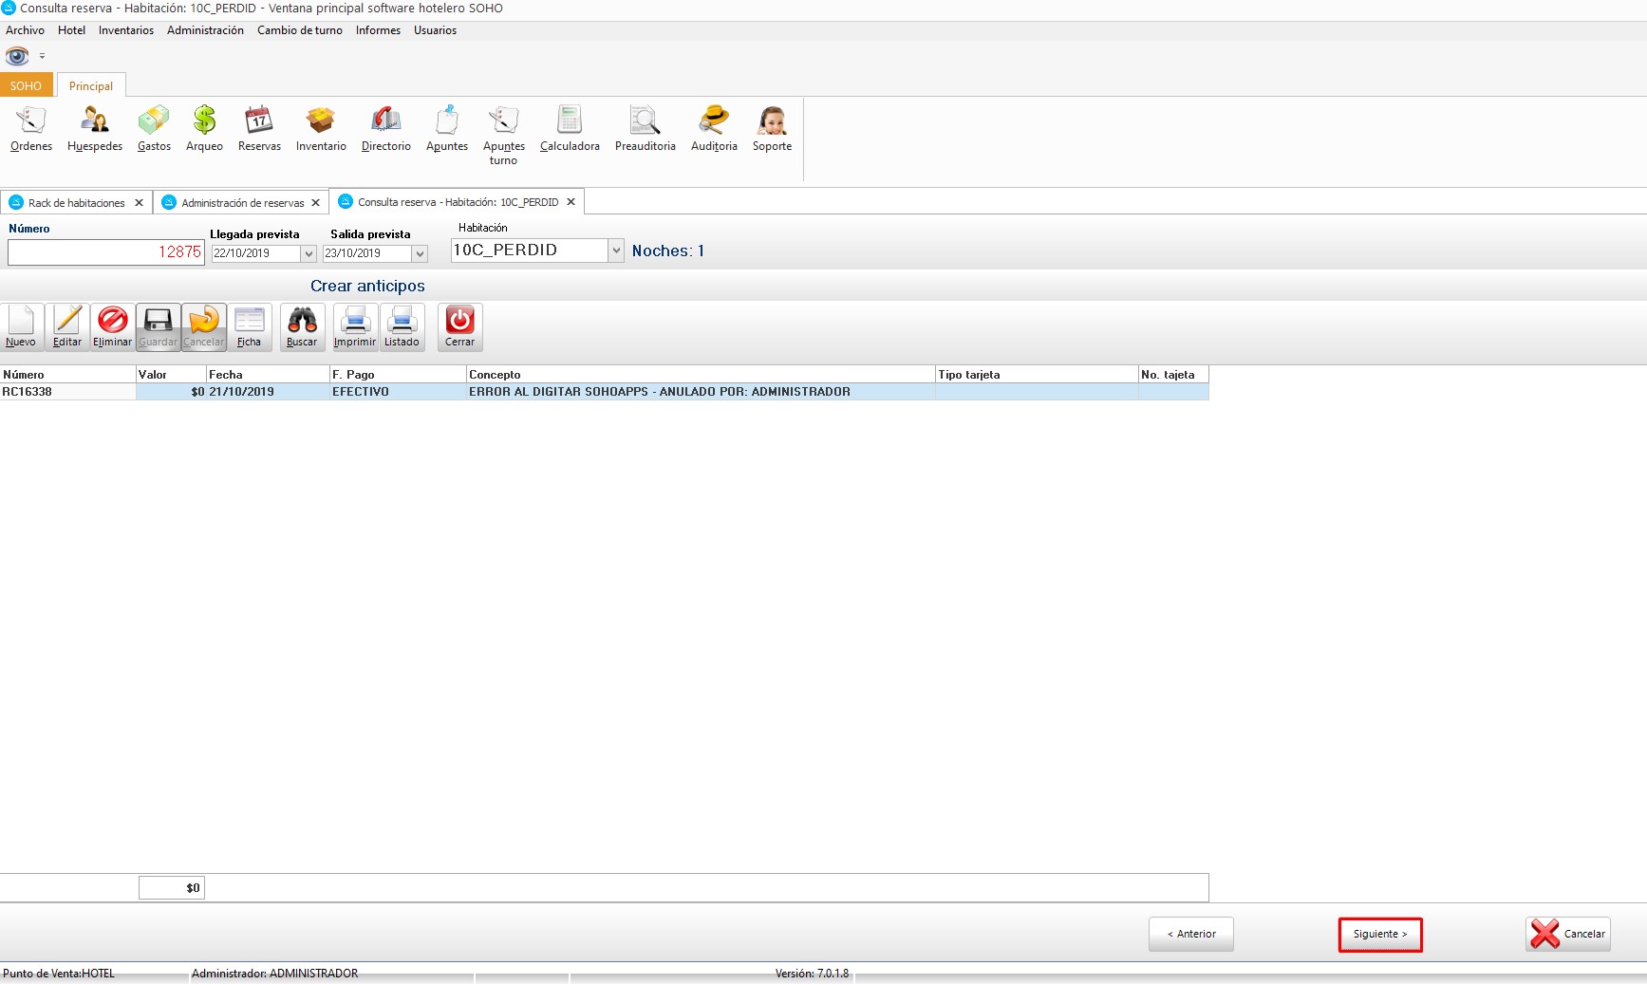Expand the Salida prevista date dropdown

pyautogui.click(x=420, y=253)
